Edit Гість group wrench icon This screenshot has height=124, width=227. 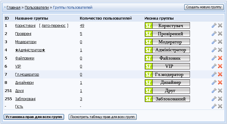pos(214,106)
